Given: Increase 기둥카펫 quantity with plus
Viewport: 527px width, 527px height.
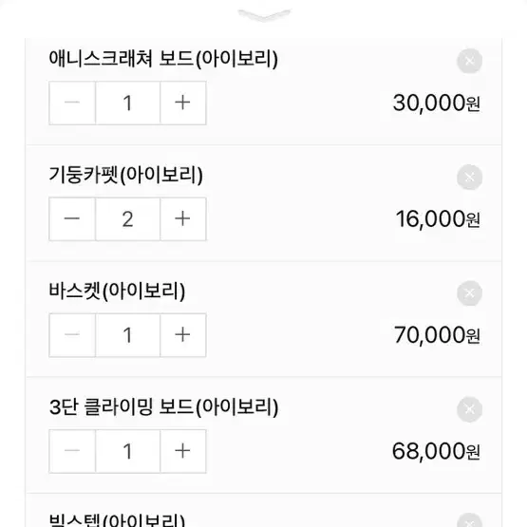Looking at the screenshot, I should click(183, 219).
